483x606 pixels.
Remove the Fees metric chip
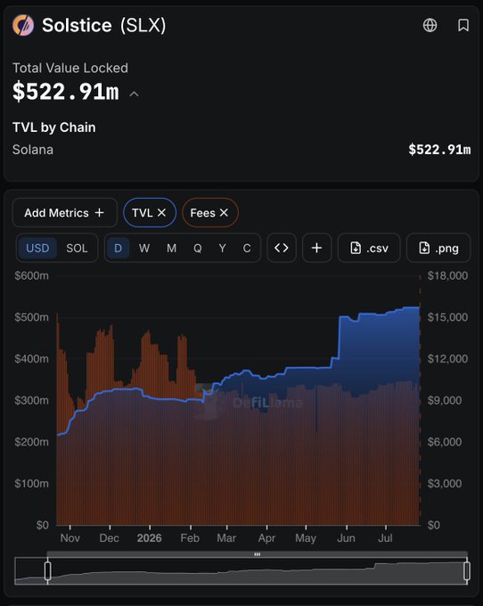coord(224,213)
